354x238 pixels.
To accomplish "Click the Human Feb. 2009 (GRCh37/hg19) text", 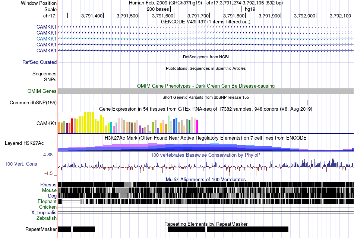I will coord(165,3).
